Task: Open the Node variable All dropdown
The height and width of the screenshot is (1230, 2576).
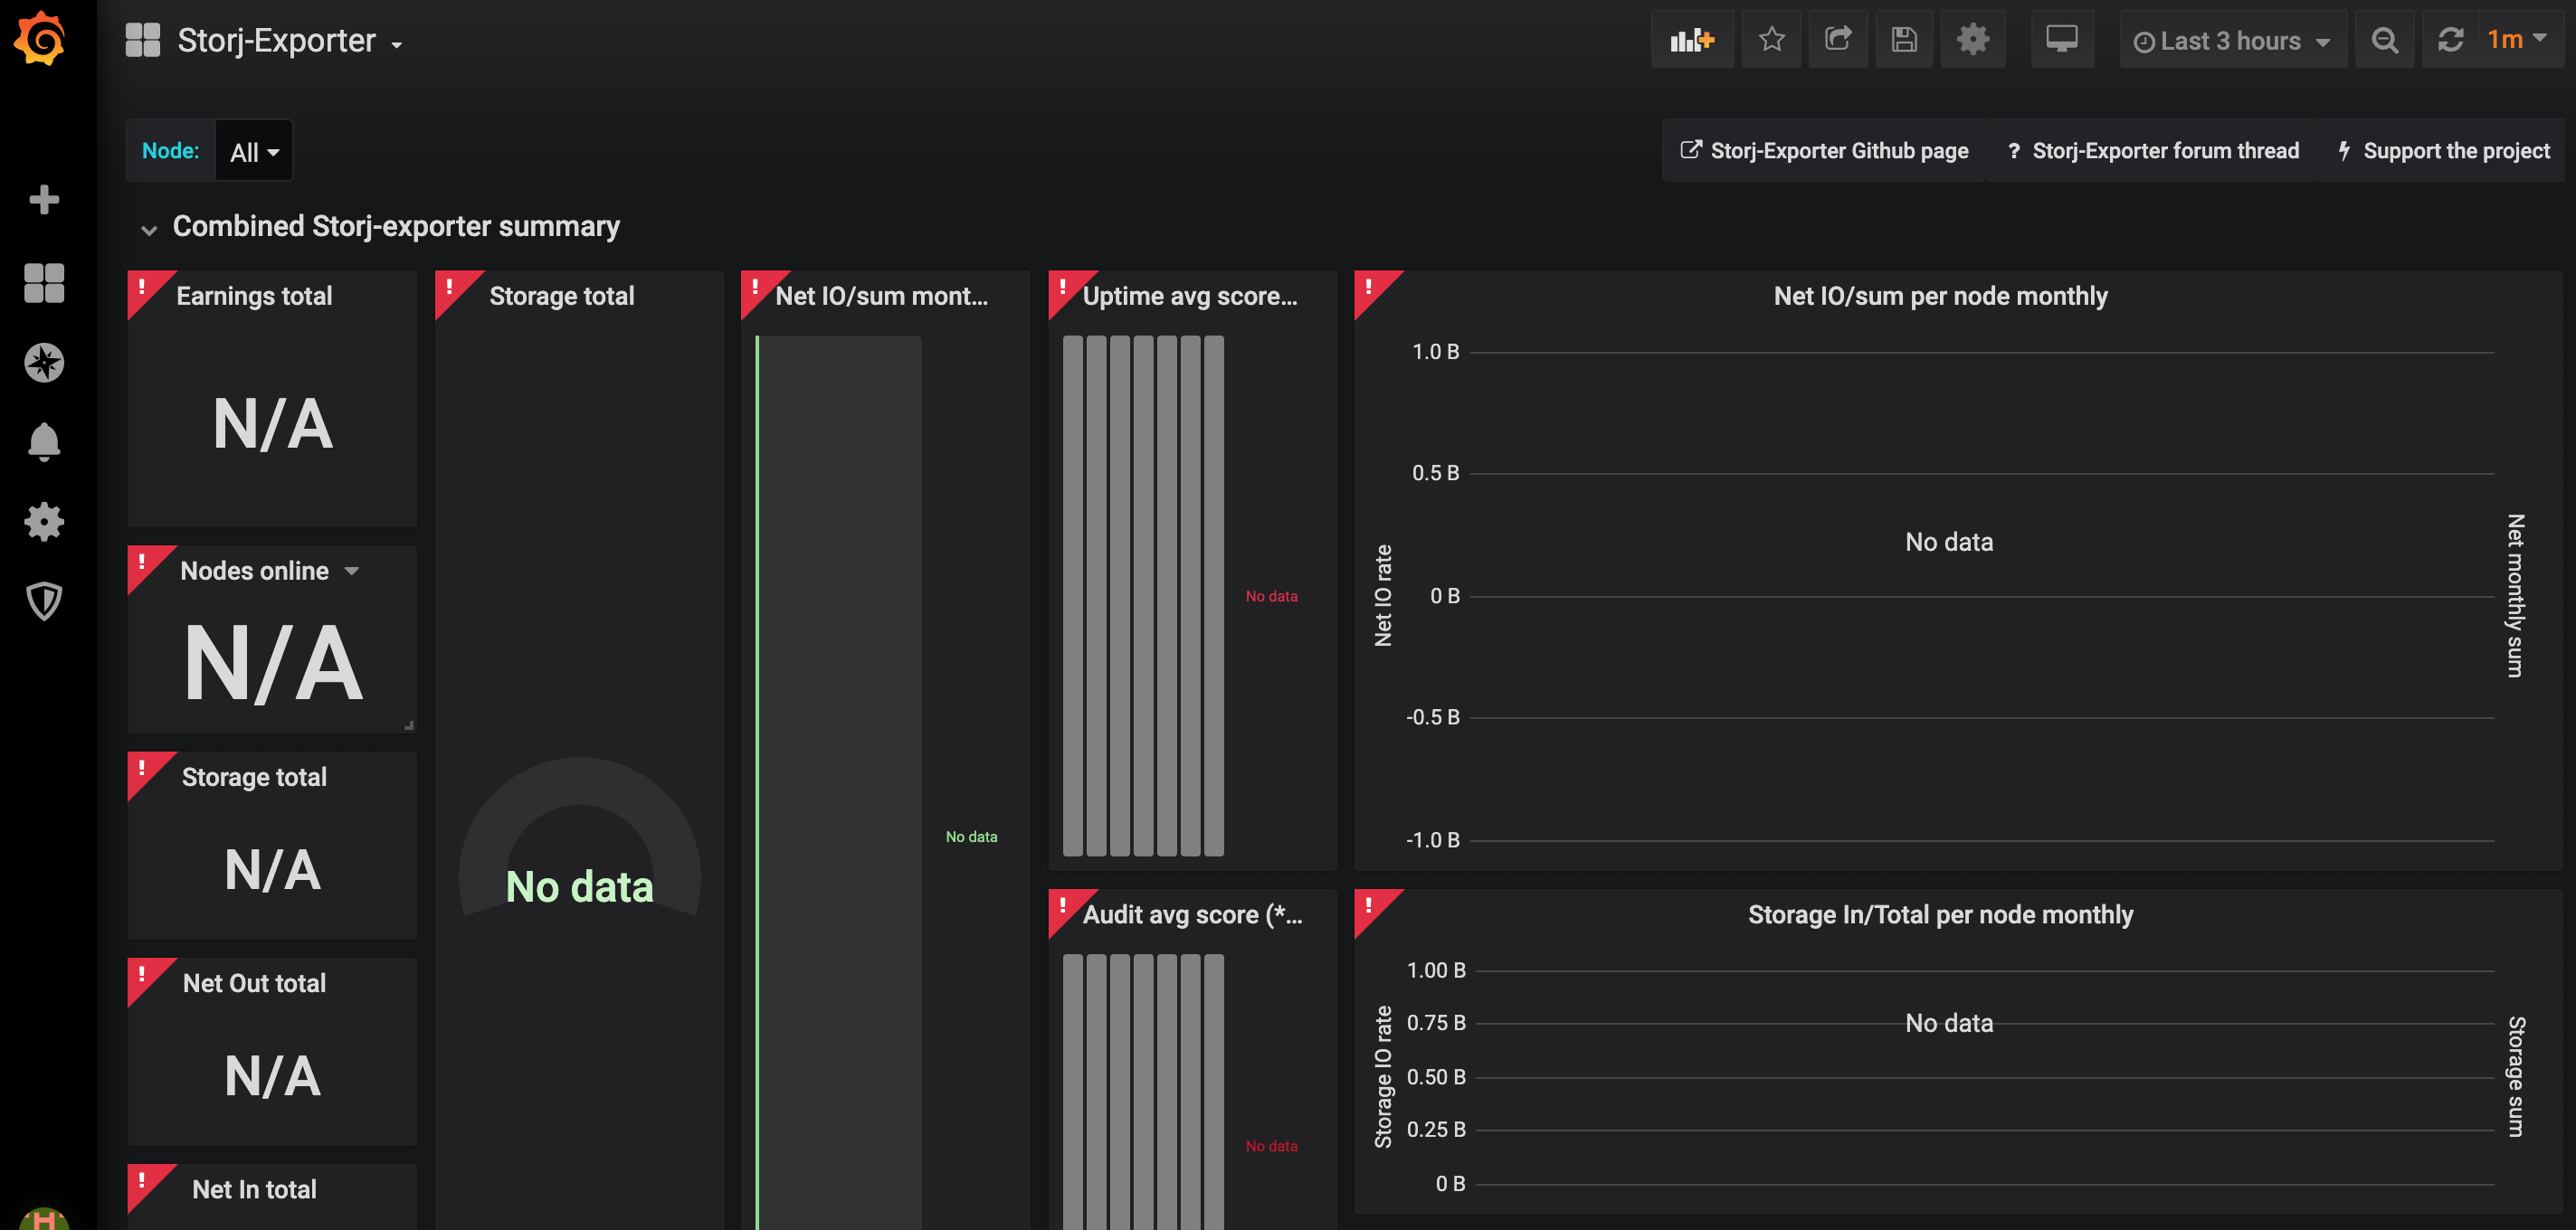Action: coord(254,152)
